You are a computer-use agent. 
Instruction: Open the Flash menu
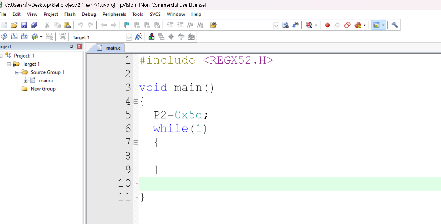pyautogui.click(x=70, y=14)
